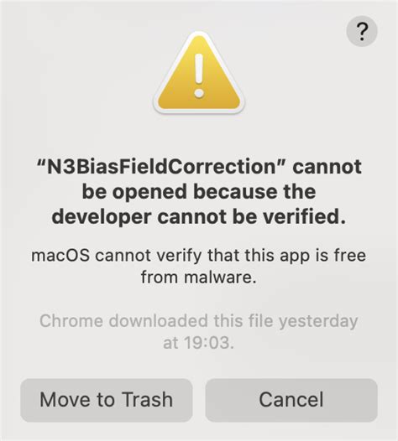Click the "be opened because the" heading line

point(199,191)
